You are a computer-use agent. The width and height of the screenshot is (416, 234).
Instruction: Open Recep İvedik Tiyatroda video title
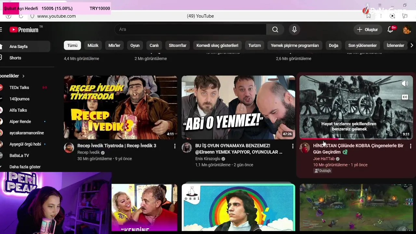coord(117,146)
